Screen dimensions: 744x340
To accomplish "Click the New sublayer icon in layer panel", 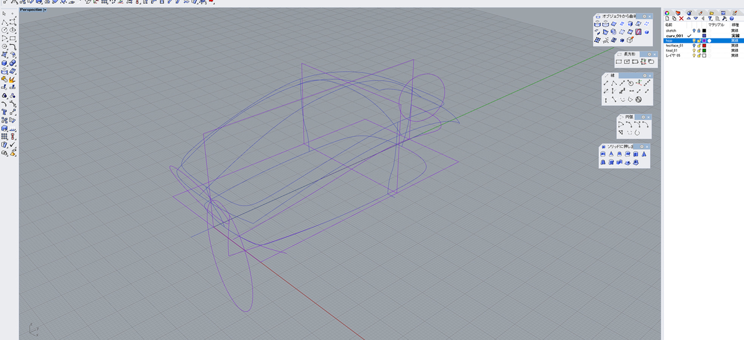I will pyautogui.click(x=674, y=19).
